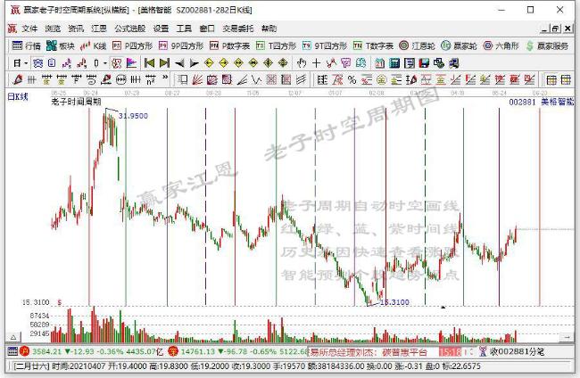Select the red pencil drawing tool

click(17, 79)
